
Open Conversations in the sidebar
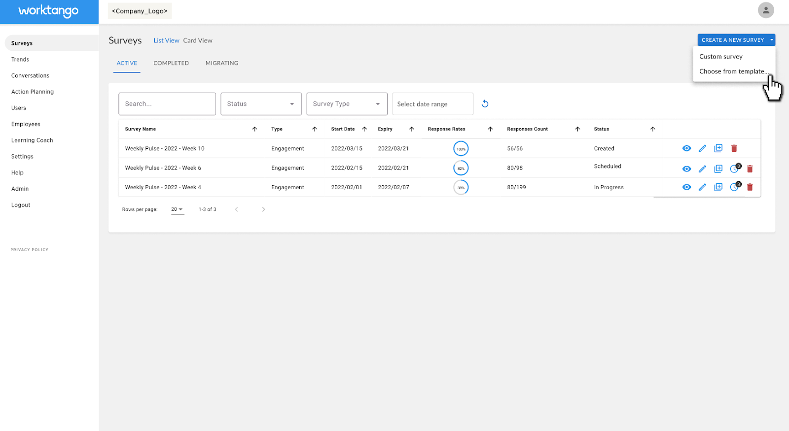(x=30, y=75)
